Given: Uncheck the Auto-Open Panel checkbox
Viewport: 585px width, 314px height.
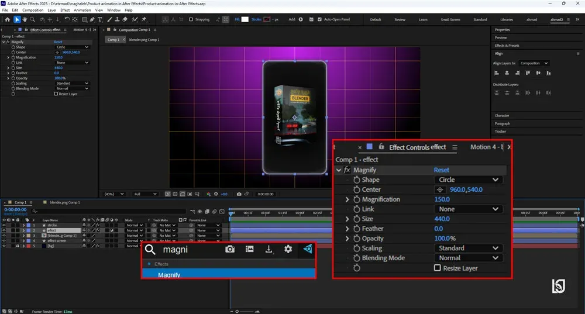Looking at the screenshot, I should (320, 19).
